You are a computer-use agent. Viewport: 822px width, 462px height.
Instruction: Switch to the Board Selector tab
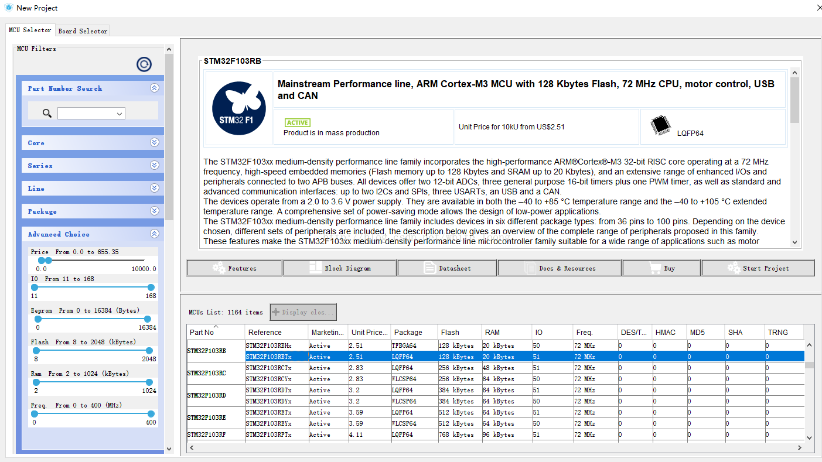point(83,31)
